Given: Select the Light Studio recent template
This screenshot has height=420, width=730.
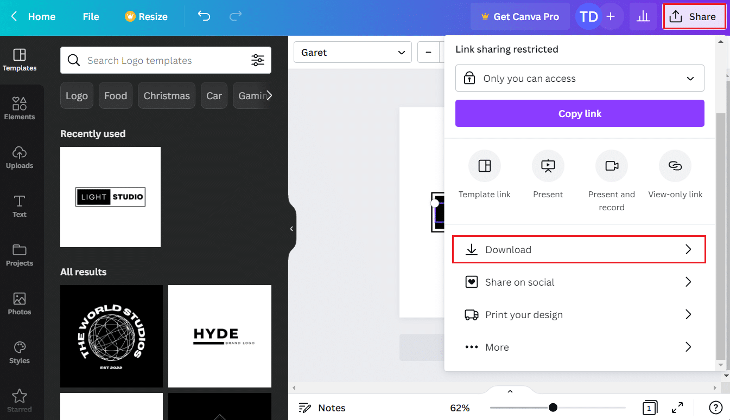Looking at the screenshot, I should pos(110,197).
